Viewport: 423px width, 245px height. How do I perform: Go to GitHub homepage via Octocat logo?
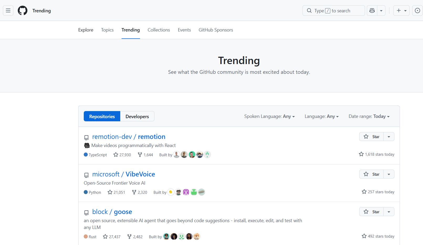pyautogui.click(x=23, y=11)
